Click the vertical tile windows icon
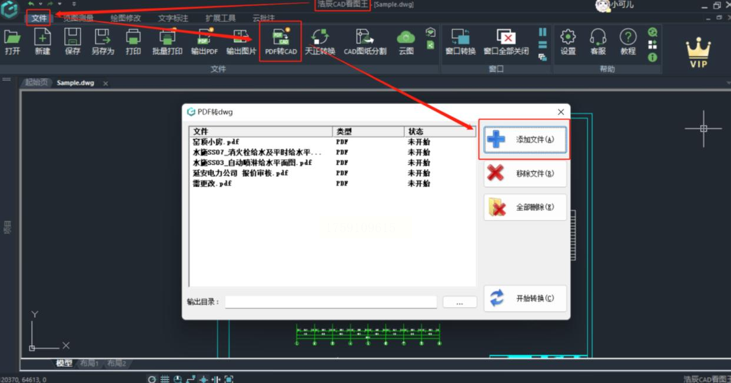Viewport: 731px width, 383px height. [543, 32]
